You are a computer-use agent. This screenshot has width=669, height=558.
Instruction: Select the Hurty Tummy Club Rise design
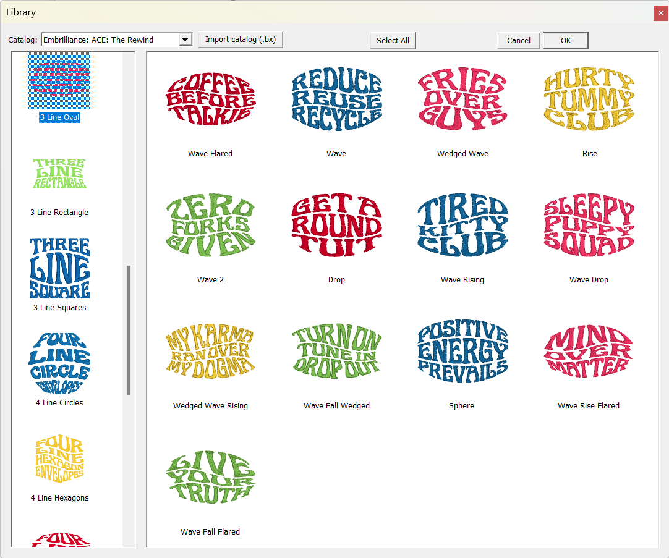tap(589, 99)
